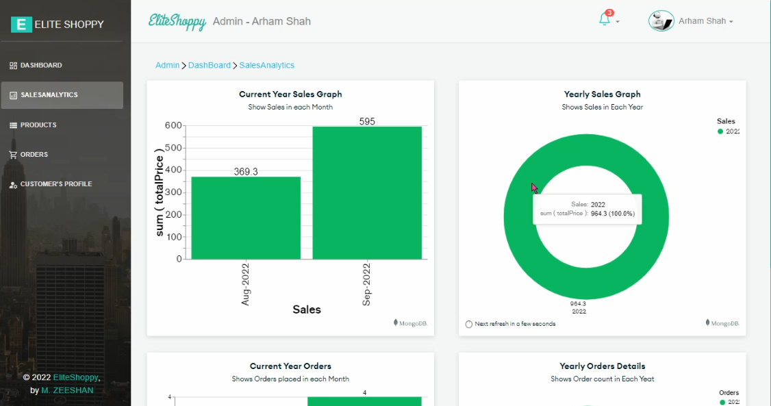Click 'Shows Order count in Each Yeat' subtitle
The height and width of the screenshot is (406, 771).
tap(602, 379)
